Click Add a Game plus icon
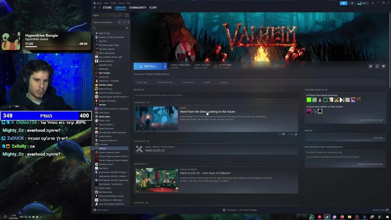The width and height of the screenshot is (391, 220). (x=95, y=210)
